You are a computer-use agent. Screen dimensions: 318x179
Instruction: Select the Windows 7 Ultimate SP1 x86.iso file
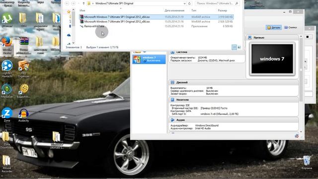pos(156,21)
